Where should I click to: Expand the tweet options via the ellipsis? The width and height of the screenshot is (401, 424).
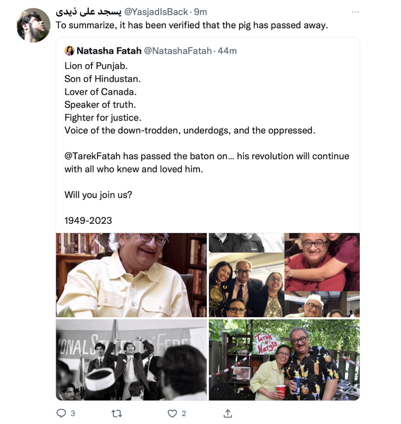point(355,12)
